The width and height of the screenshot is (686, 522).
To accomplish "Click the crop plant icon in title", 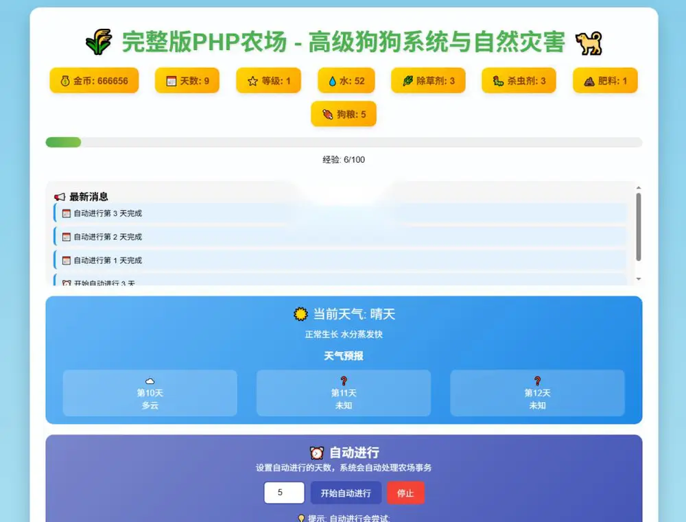I will click(99, 42).
